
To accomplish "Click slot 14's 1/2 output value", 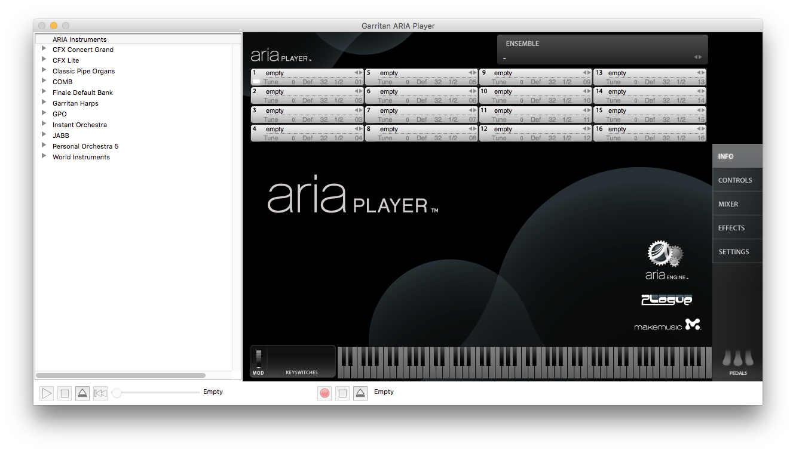I will click(x=681, y=101).
